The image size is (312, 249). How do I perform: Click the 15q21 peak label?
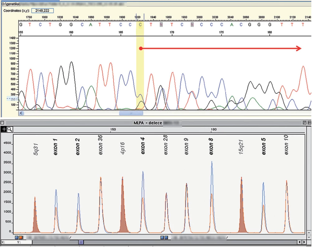241,147
